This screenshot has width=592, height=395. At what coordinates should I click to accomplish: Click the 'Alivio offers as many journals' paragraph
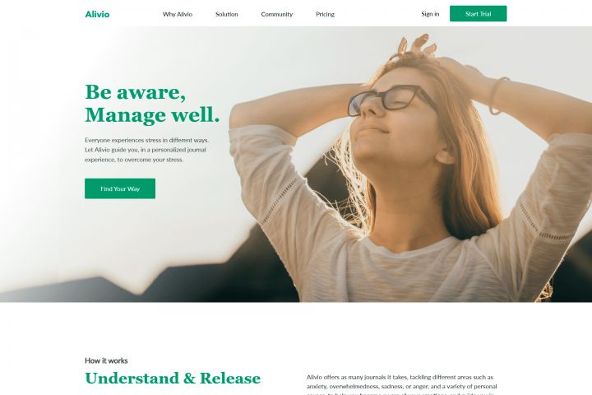click(401, 385)
